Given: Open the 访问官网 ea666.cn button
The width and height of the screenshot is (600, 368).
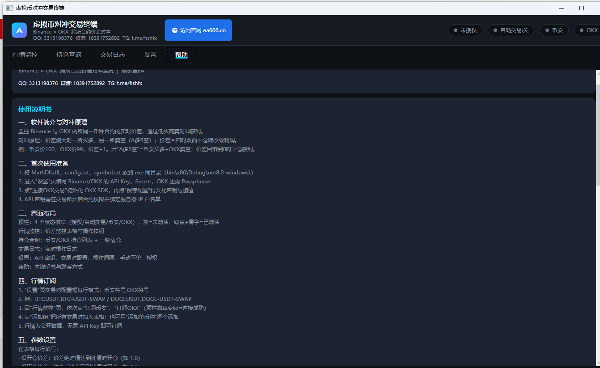Looking at the screenshot, I should click(x=198, y=30).
